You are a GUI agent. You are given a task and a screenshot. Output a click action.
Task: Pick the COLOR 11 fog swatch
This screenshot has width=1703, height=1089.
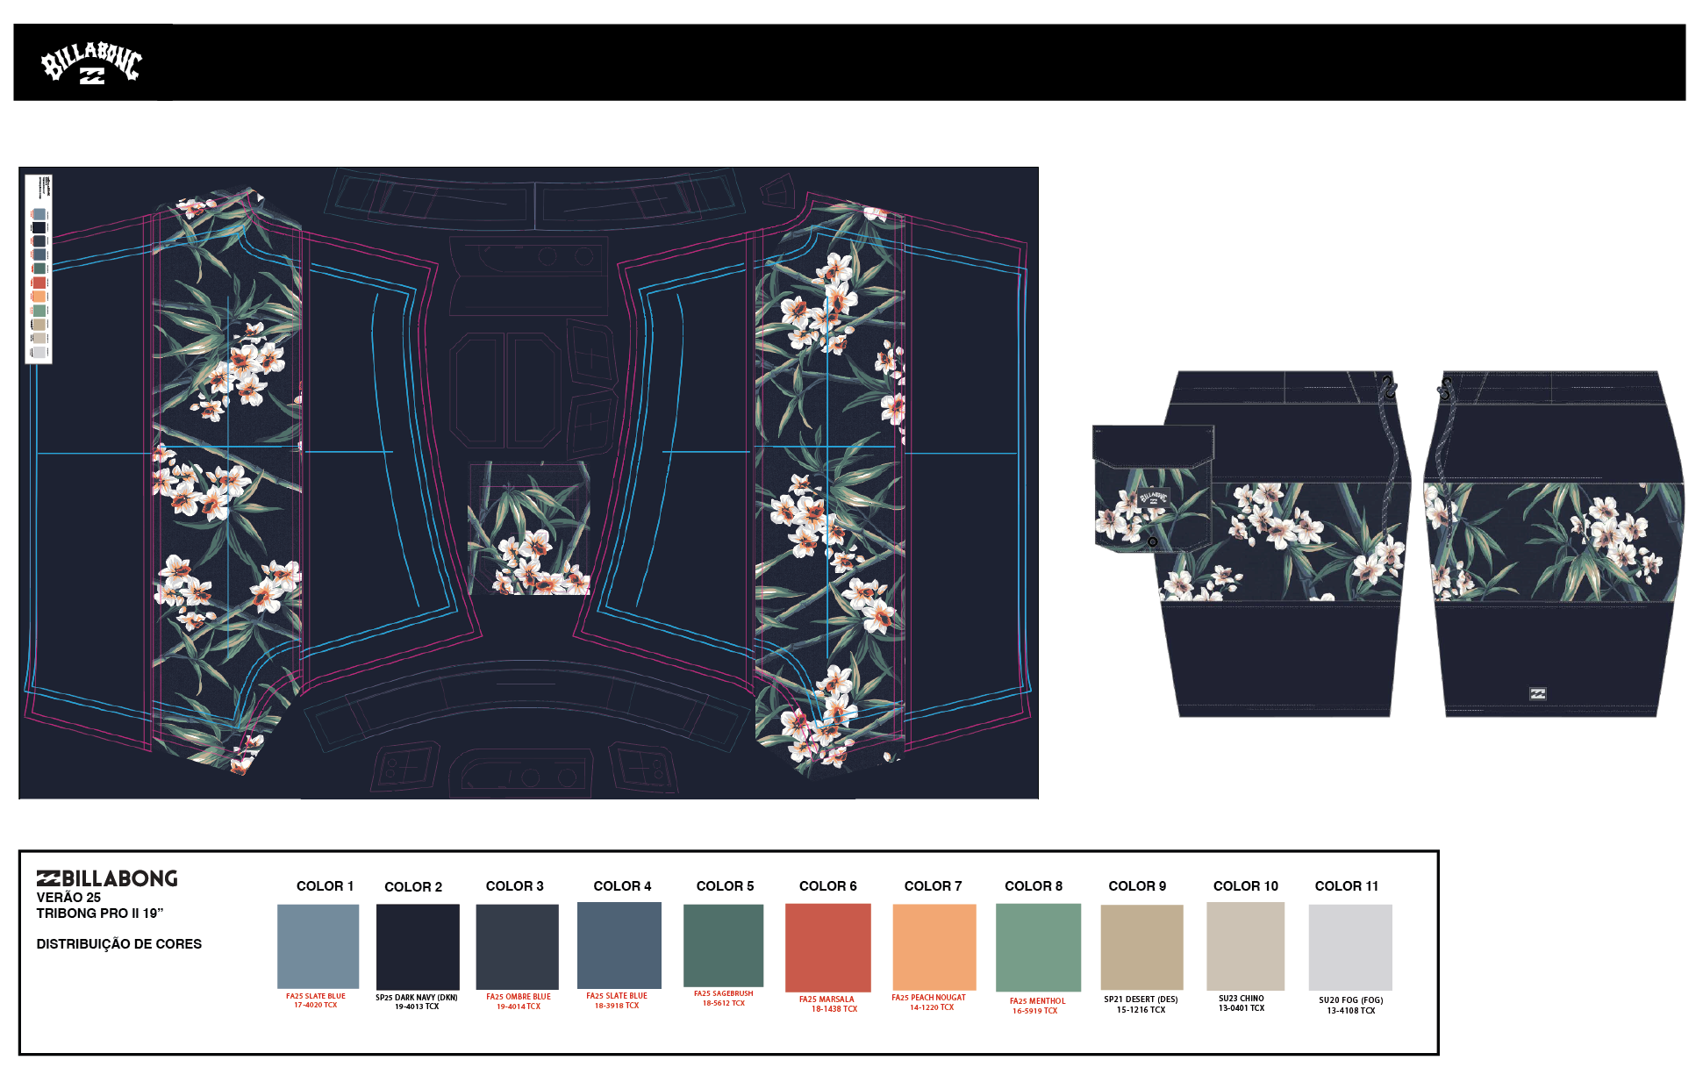[x=1350, y=948]
